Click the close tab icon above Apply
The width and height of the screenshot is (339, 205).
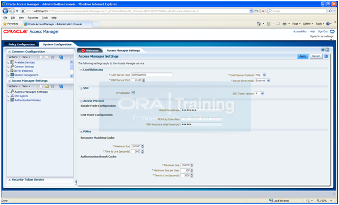tap(323, 50)
